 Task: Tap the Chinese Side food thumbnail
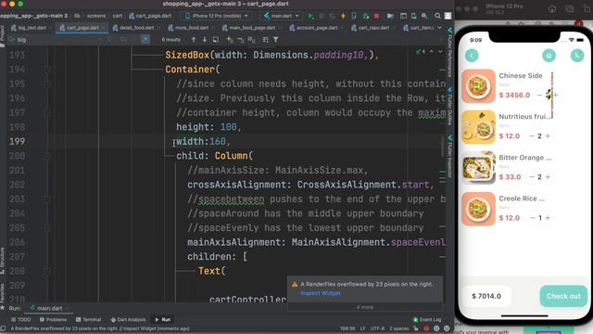[478, 86]
